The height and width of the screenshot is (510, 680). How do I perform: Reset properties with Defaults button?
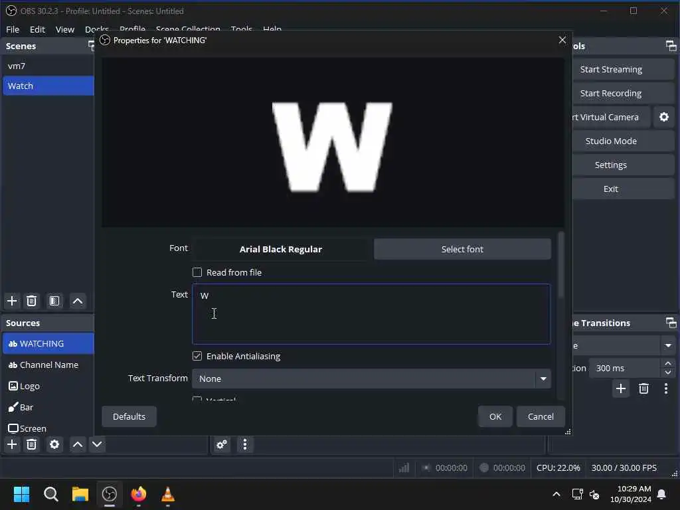pos(129,416)
